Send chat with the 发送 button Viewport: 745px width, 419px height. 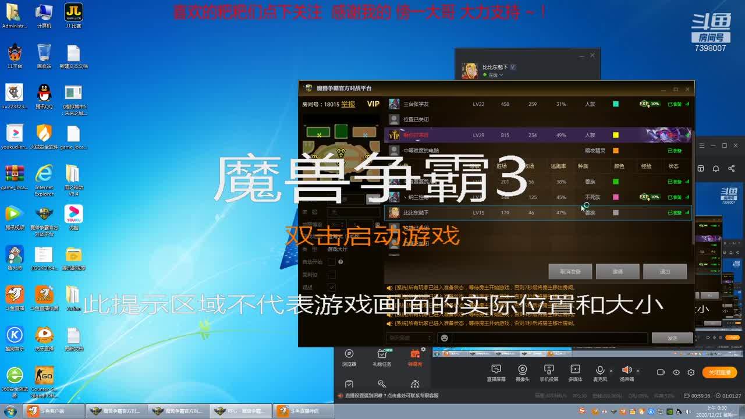tap(672, 338)
